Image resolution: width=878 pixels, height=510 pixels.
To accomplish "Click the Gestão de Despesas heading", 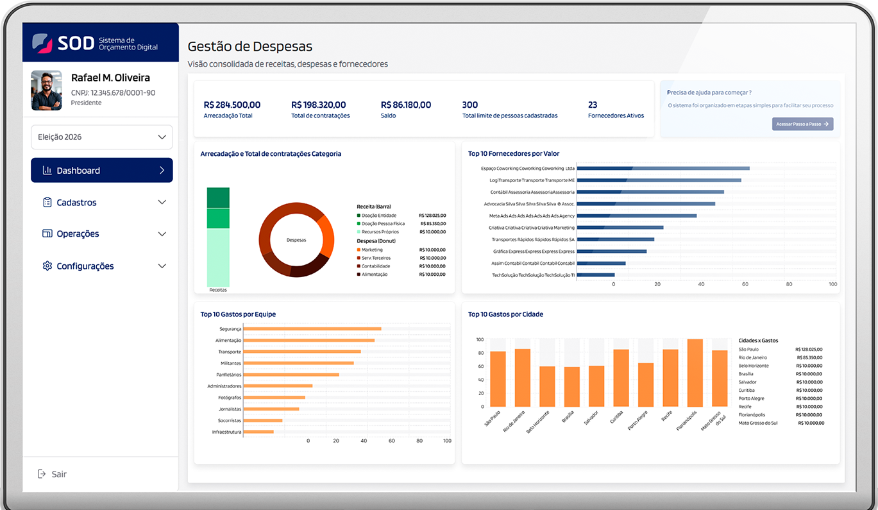I will click(250, 46).
